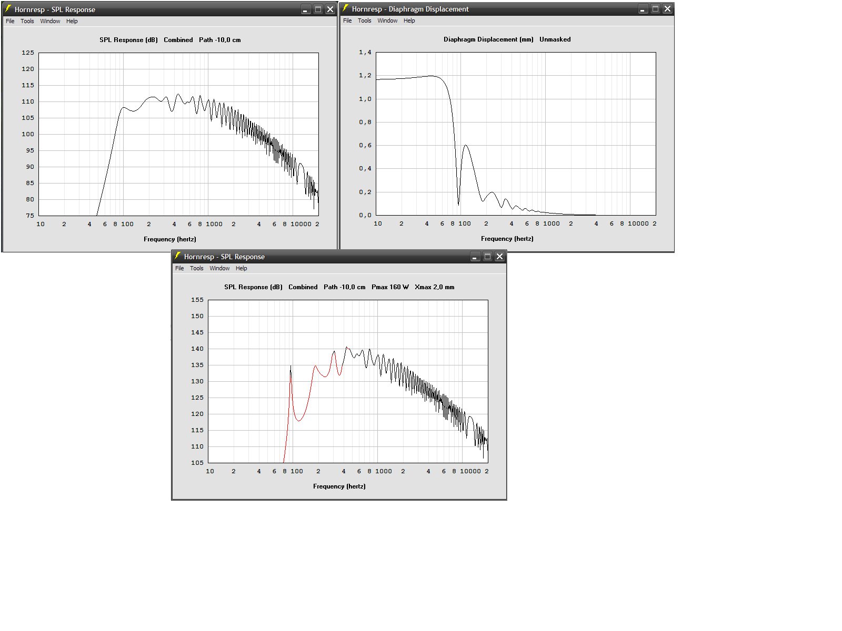Screen dimensions: 842x631
Task: Click 'Combined' label in top-left SPL window
Action: (x=178, y=40)
